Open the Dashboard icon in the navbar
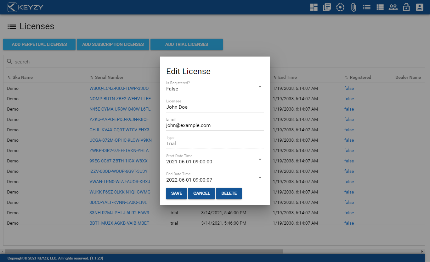Image resolution: width=430 pixels, height=262 pixels. tap(313, 7)
